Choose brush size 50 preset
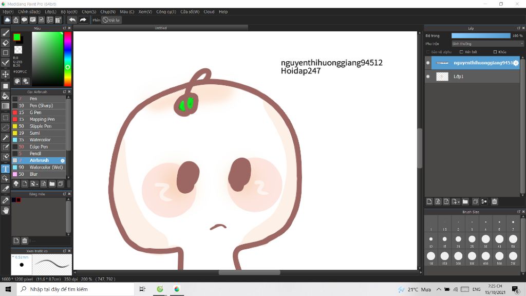 coord(513,239)
